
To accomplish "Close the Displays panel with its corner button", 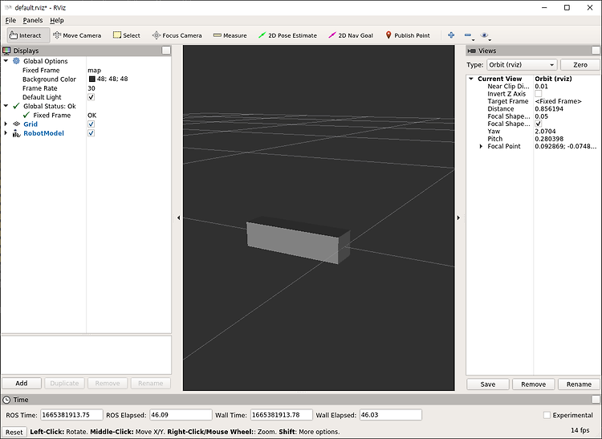I will tap(166, 51).
